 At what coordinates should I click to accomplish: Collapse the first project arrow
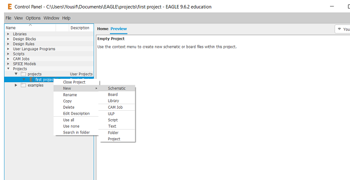point(23,80)
